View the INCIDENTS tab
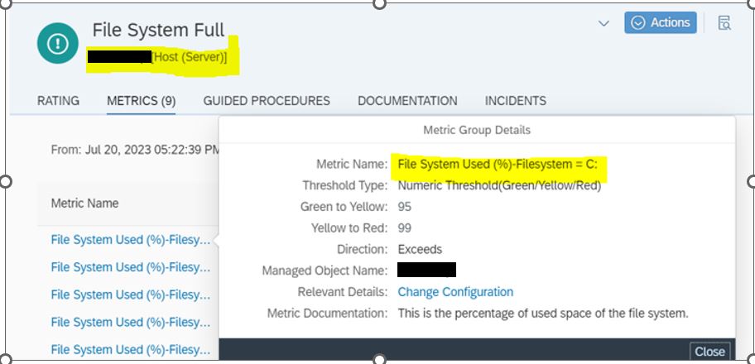 coord(515,101)
